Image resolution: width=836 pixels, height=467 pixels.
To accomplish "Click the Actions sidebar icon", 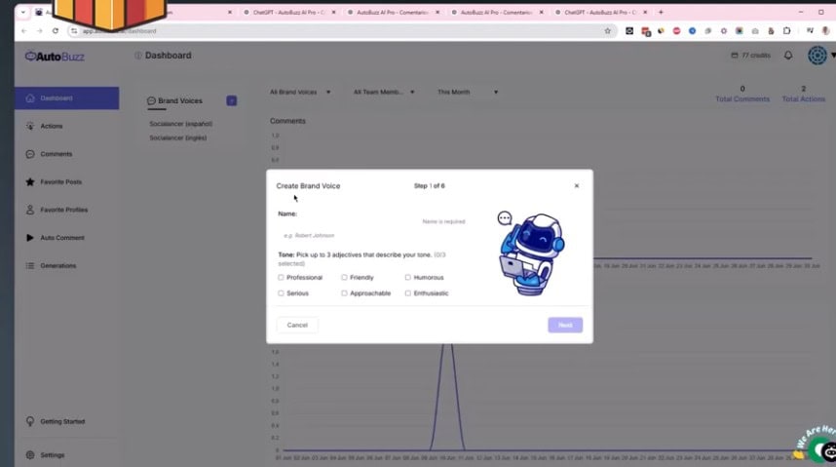I will point(30,126).
